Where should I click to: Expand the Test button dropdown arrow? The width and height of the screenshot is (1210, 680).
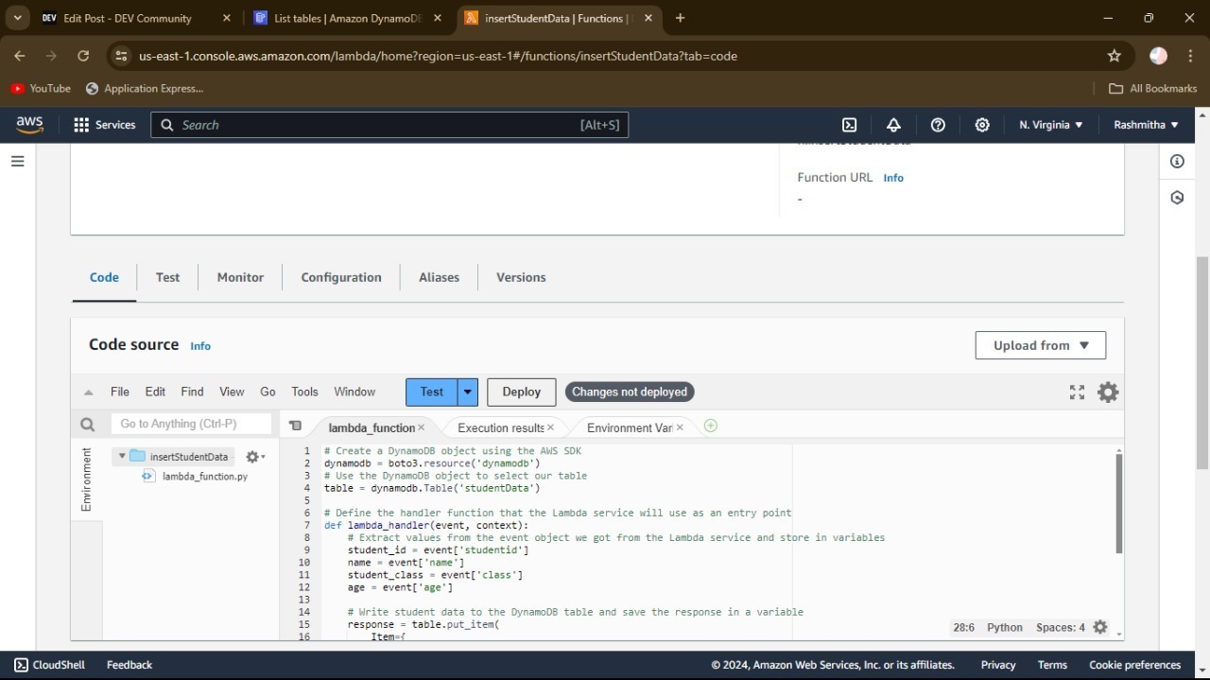tap(467, 392)
